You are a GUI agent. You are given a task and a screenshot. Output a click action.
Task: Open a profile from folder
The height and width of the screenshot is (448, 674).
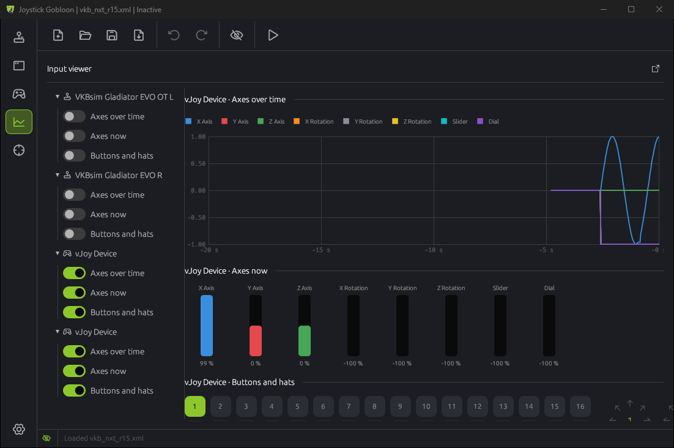click(x=85, y=35)
